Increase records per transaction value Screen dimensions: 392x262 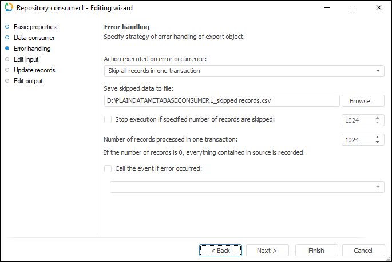tap(378, 137)
